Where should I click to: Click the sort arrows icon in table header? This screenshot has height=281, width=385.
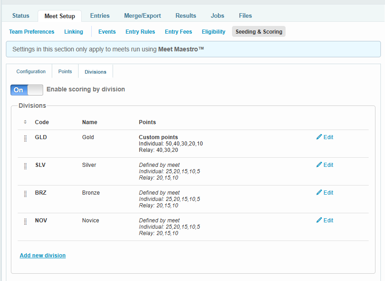click(x=25, y=122)
